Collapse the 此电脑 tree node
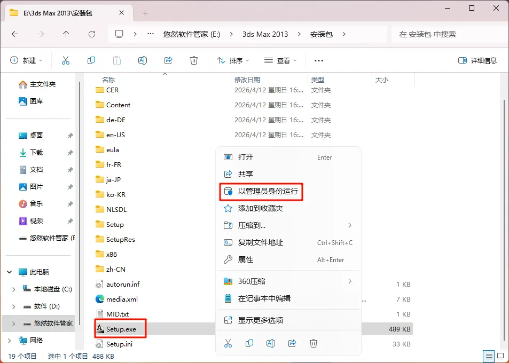This screenshot has height=363, width=509. coord(10,272)
